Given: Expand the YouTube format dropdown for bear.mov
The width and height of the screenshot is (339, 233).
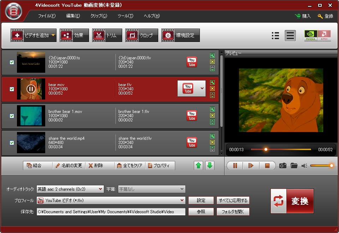Looking at the screenshot, I should 202,89.
